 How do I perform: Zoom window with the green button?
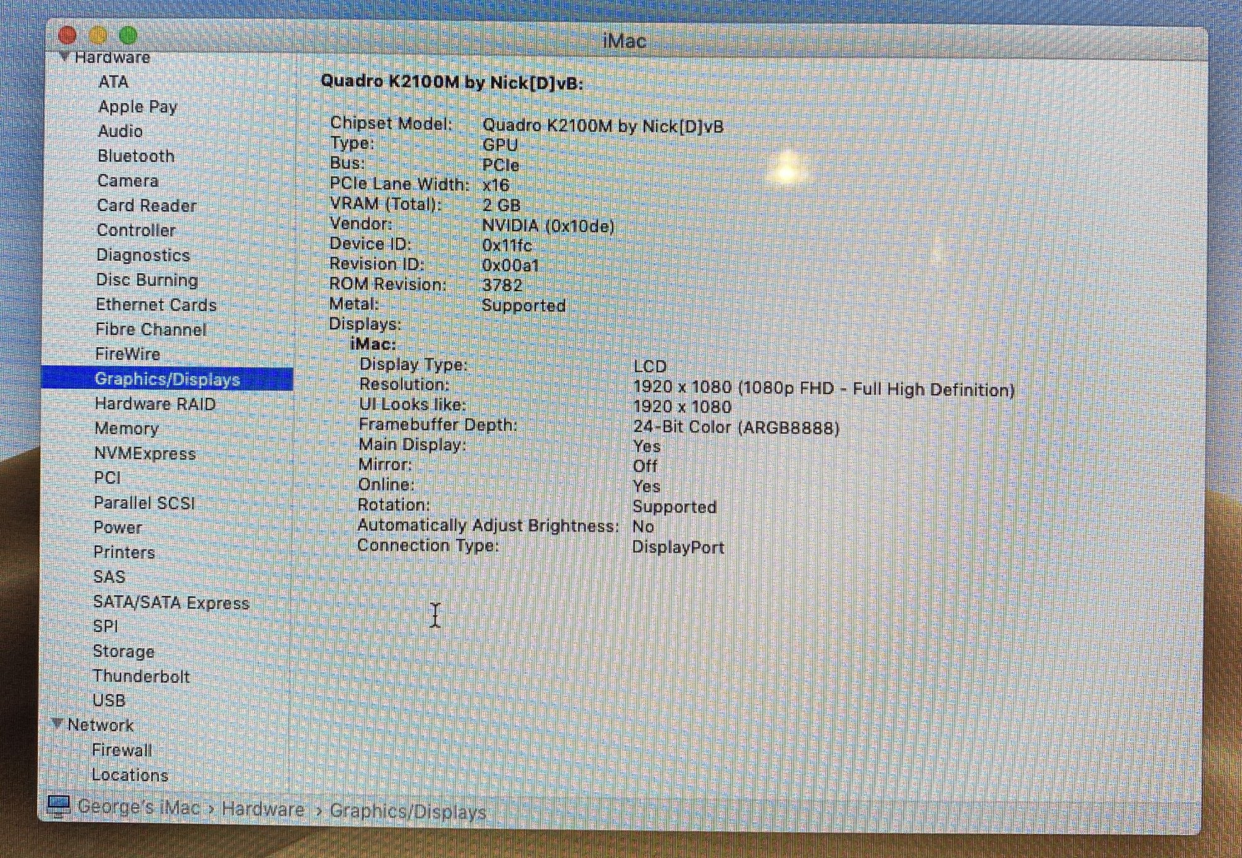tap(129, 35)
